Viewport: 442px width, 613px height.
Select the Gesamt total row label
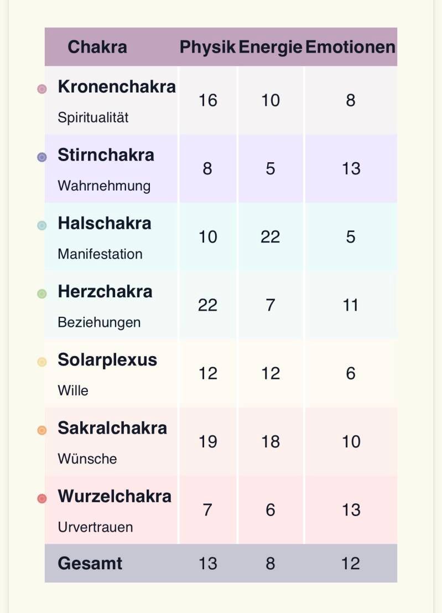pyautogui.click(x=90, y=563)
